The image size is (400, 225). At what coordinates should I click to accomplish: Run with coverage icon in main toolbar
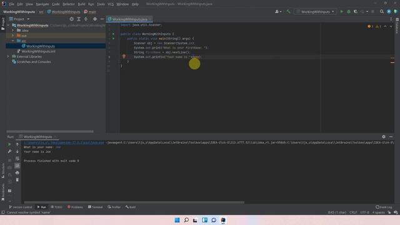[x=356, y=11]
